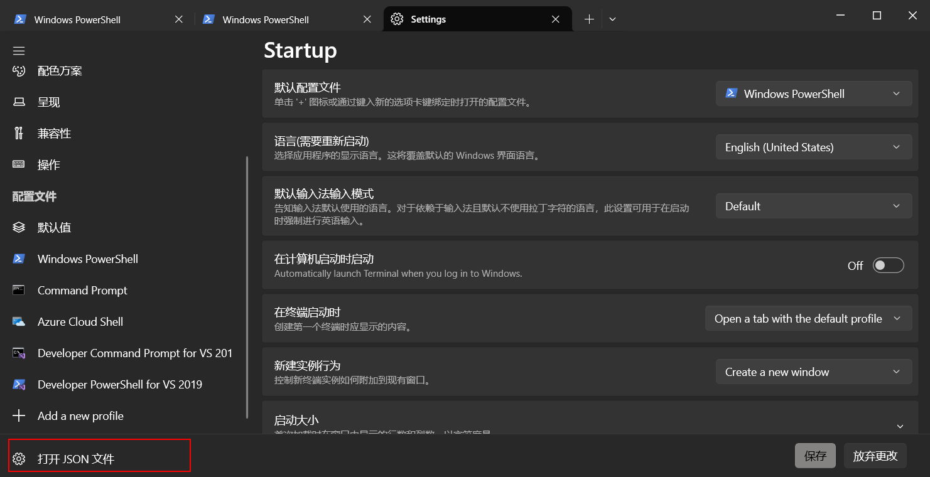Expand the 启动大小 section chevron
The image size is (930, 477).
900,426
